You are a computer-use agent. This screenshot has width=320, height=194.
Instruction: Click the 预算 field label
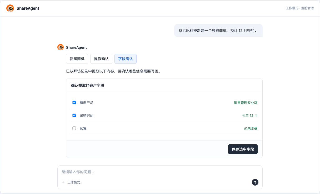(x=83, y=128)
